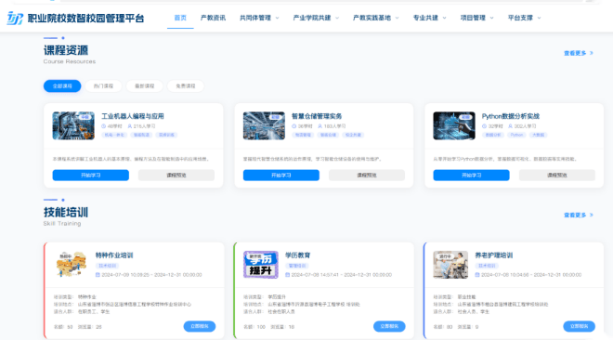Viewport: 613px width, 340px height.
Task: Click 课程预览 for 工业机器人编程与应用
Action: (176, 175)
